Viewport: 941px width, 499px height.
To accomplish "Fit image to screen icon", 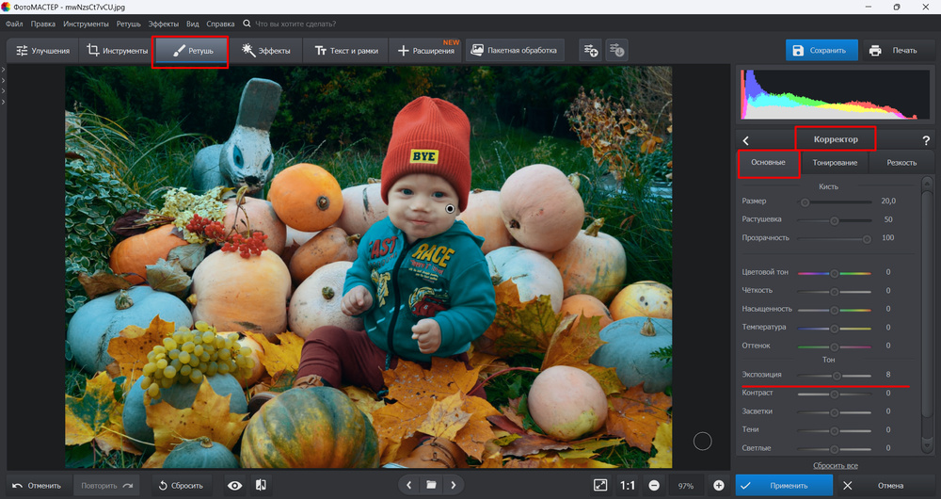I will 600,485.
